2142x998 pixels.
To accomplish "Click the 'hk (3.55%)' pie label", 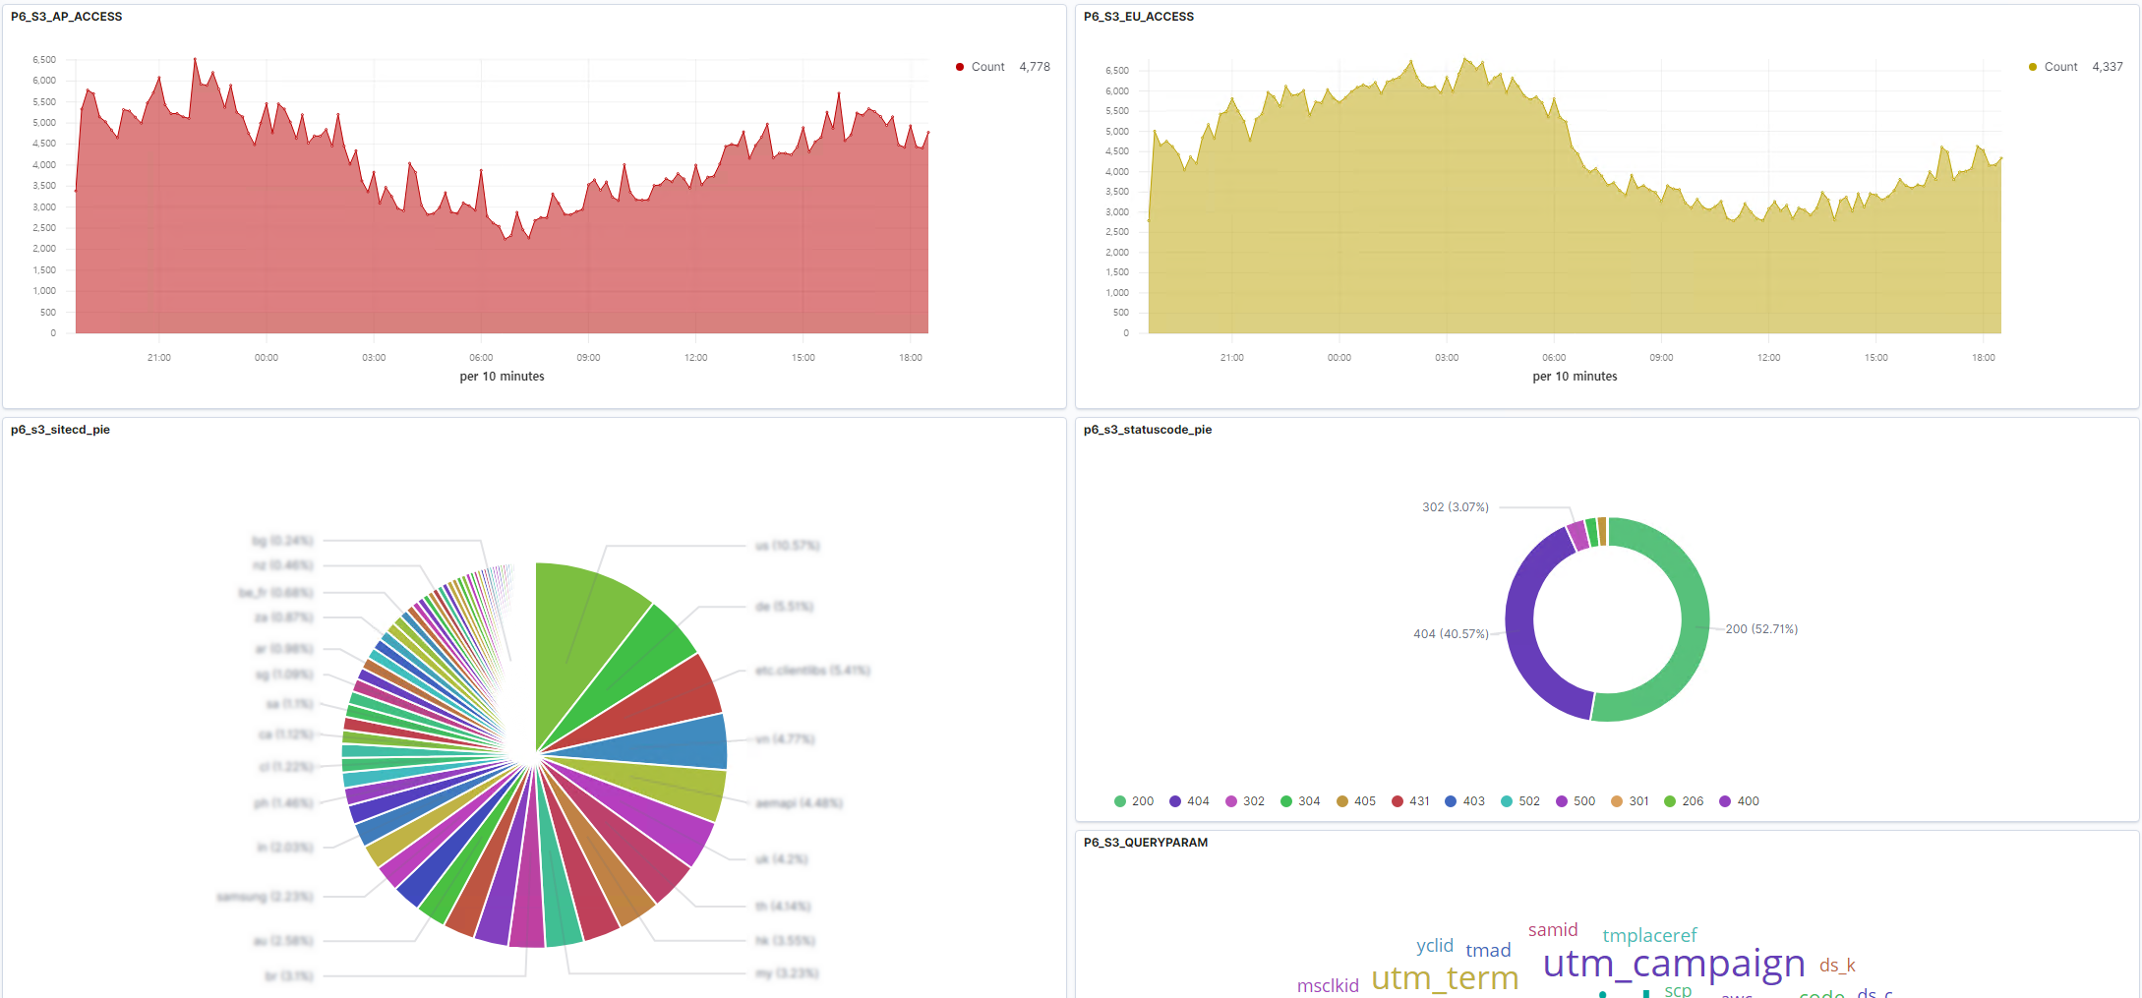I will pyautogui.click(x=785, y=941).
